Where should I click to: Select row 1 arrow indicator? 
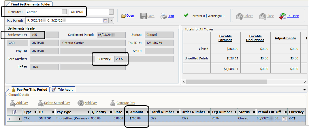[x=20, y=119]
